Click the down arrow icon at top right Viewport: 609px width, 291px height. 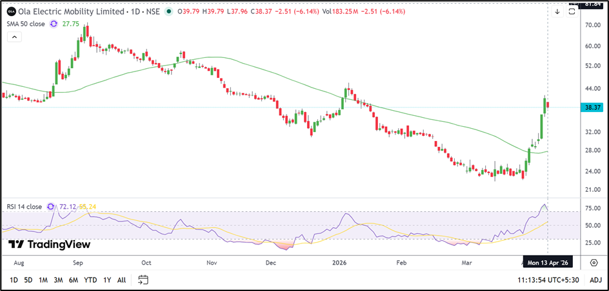click(x=557, y=12)
